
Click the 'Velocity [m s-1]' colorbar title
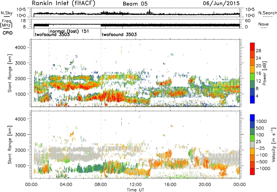tap(274, 145)
